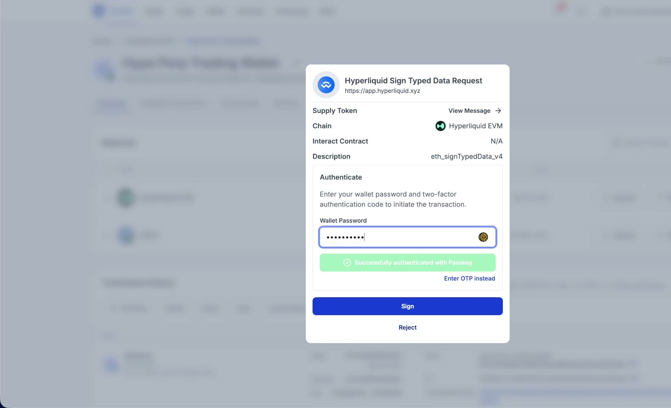Click the Hyperliquid EVM chain icon

pyautogui.click(x=440, y=126)
